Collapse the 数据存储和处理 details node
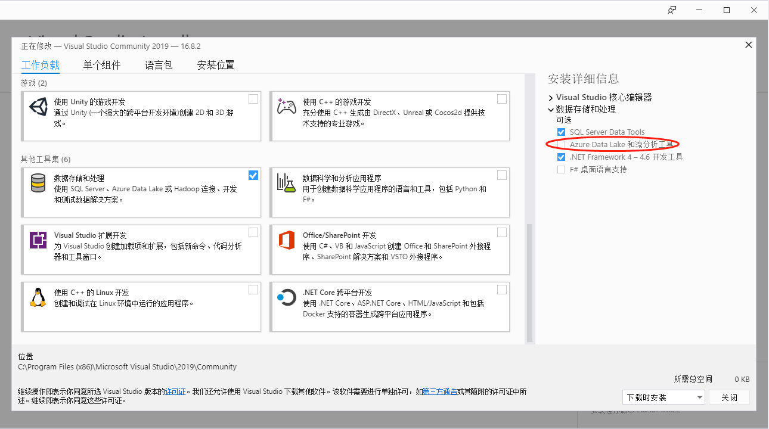Viewport: 769px width, 429px height. (551, 110)
